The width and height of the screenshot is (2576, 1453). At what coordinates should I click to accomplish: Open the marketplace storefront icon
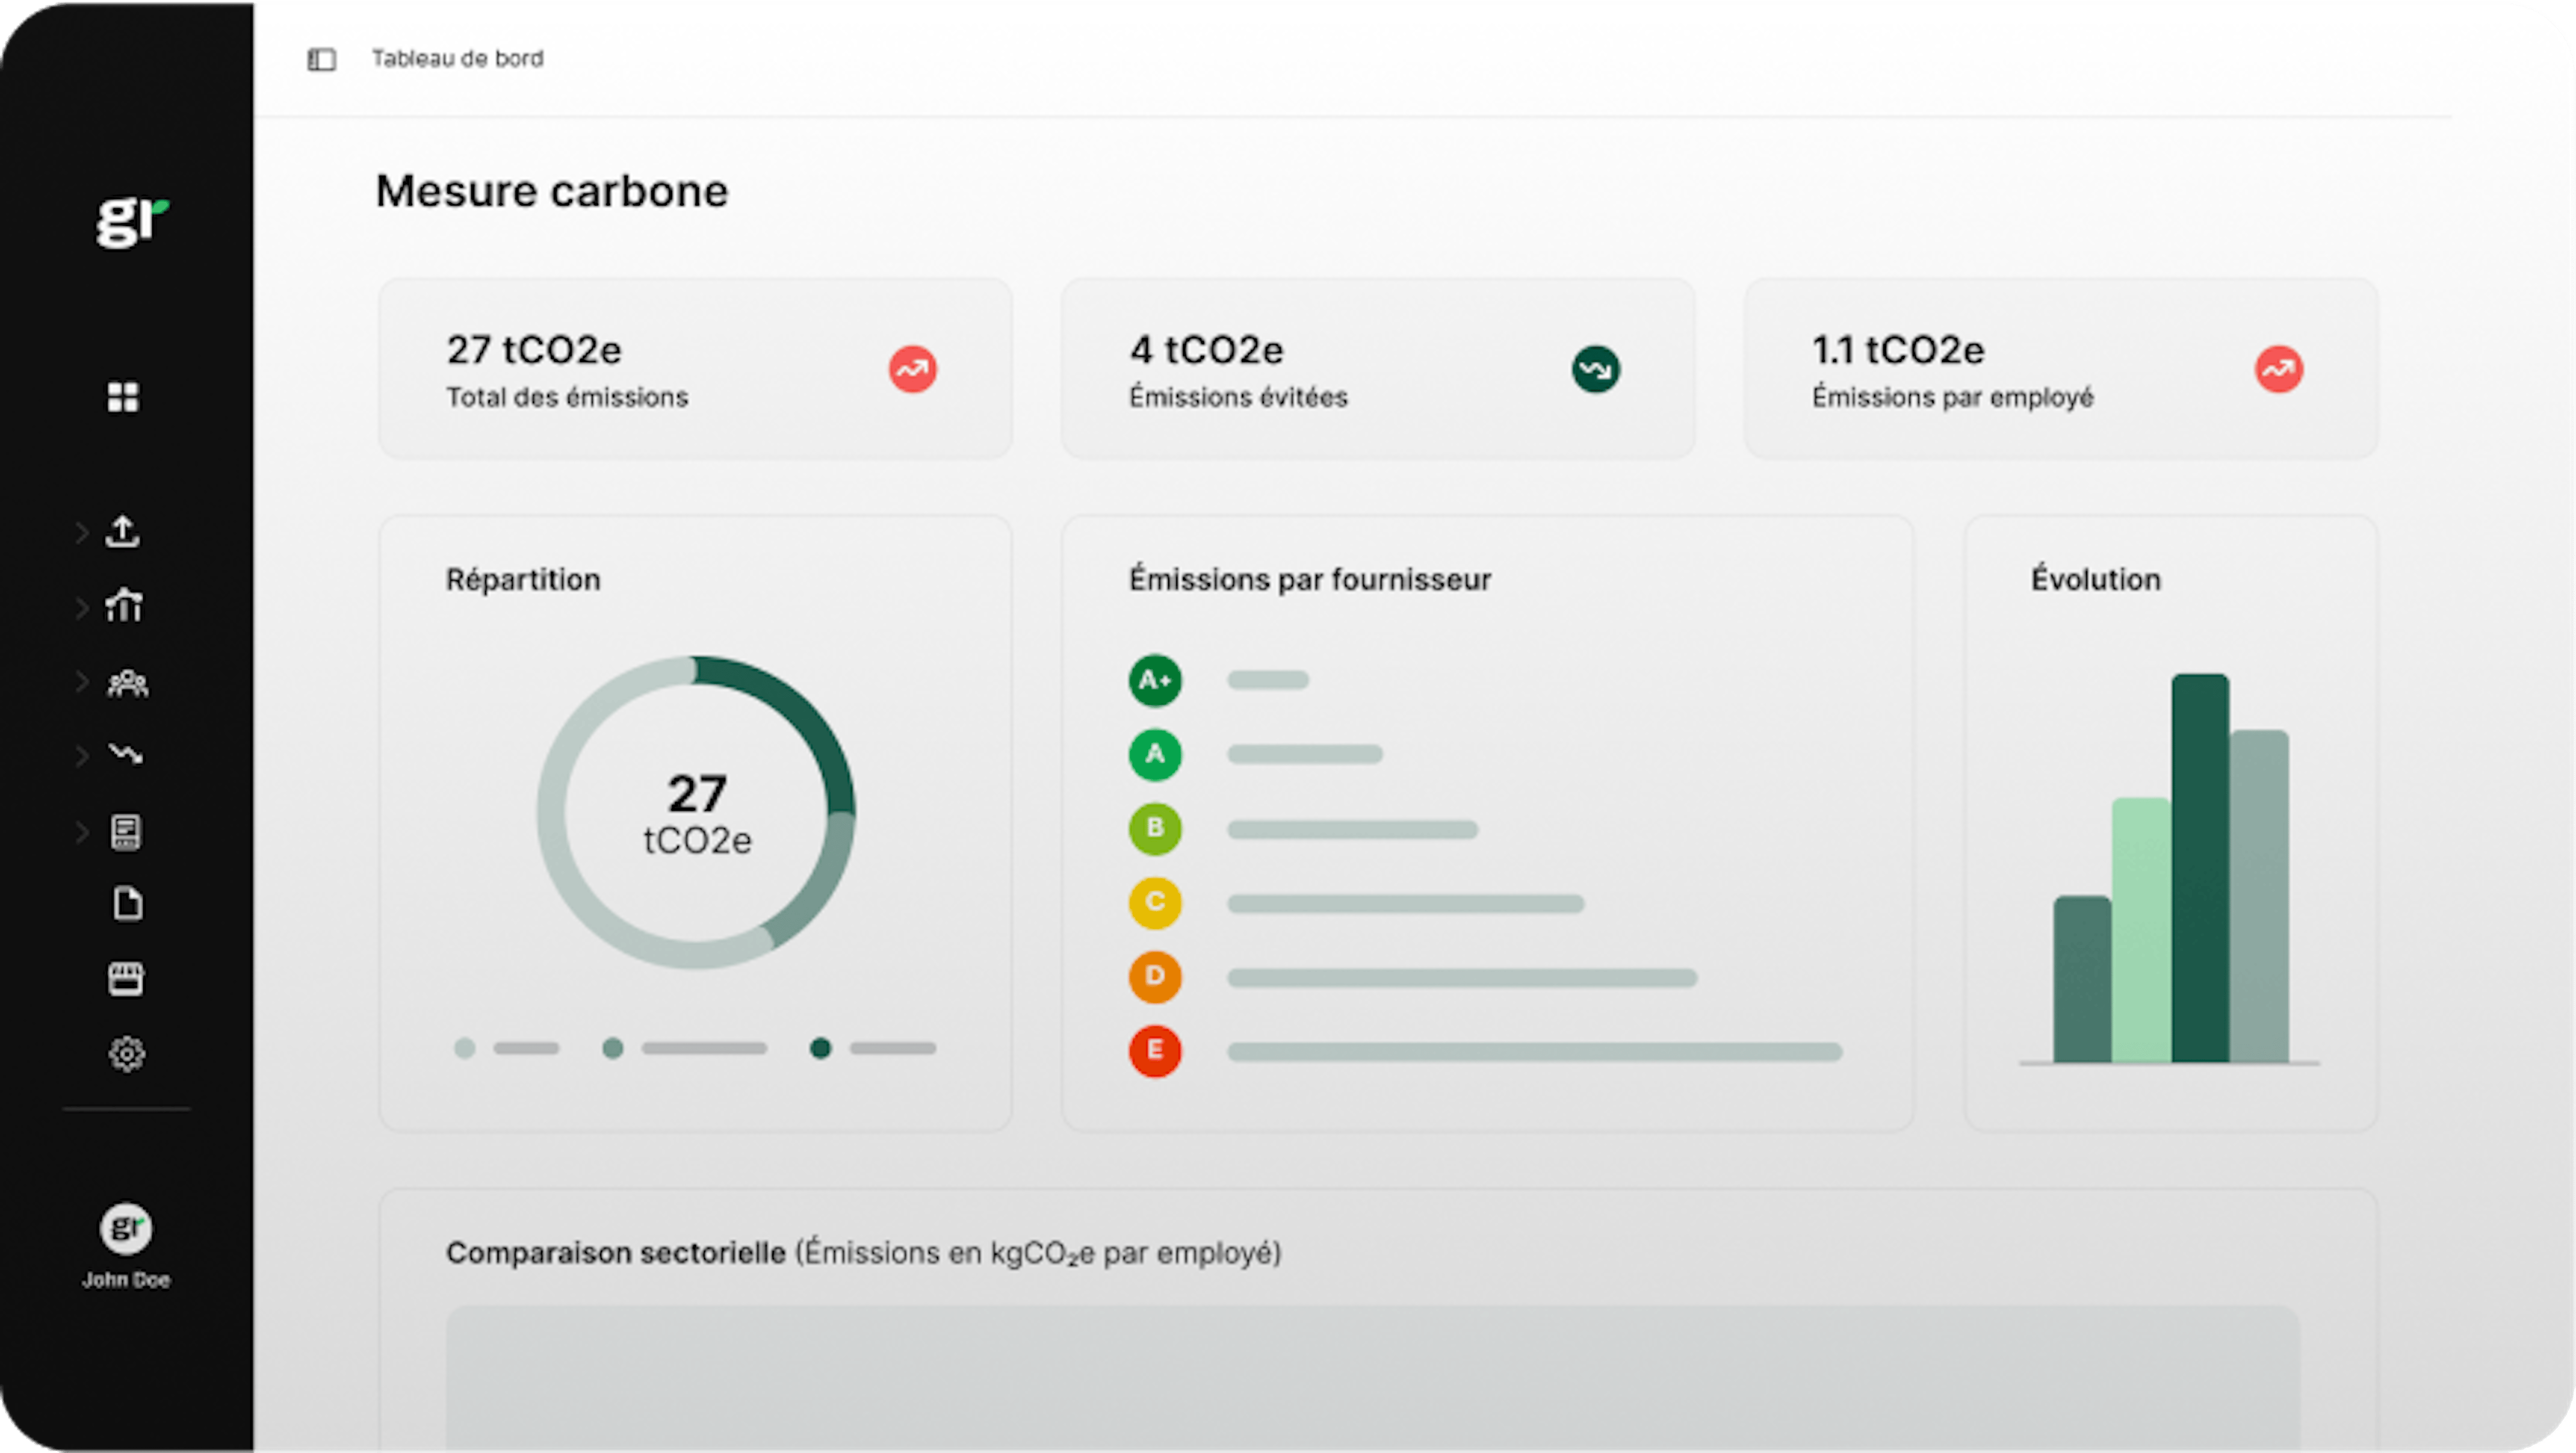(x=126, y=979)
